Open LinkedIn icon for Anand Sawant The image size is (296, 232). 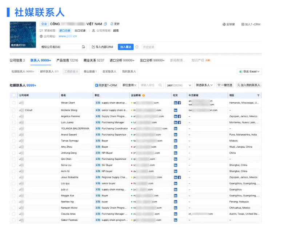(175, 135)
